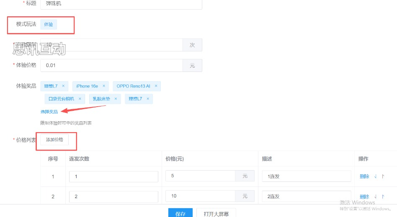Remove the 理想L7 tag beside iPhone 16e
The width and height of the screenshot is (397, 217).
pos(63,86)
